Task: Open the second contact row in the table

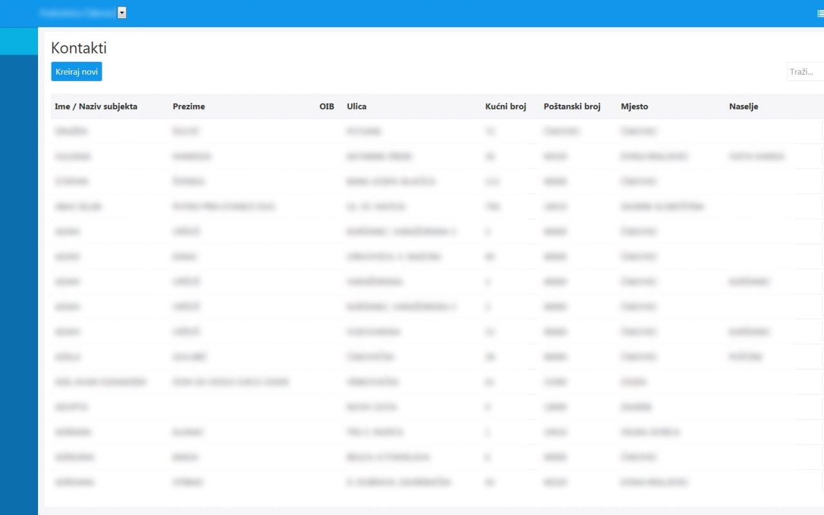Action: 72,156
